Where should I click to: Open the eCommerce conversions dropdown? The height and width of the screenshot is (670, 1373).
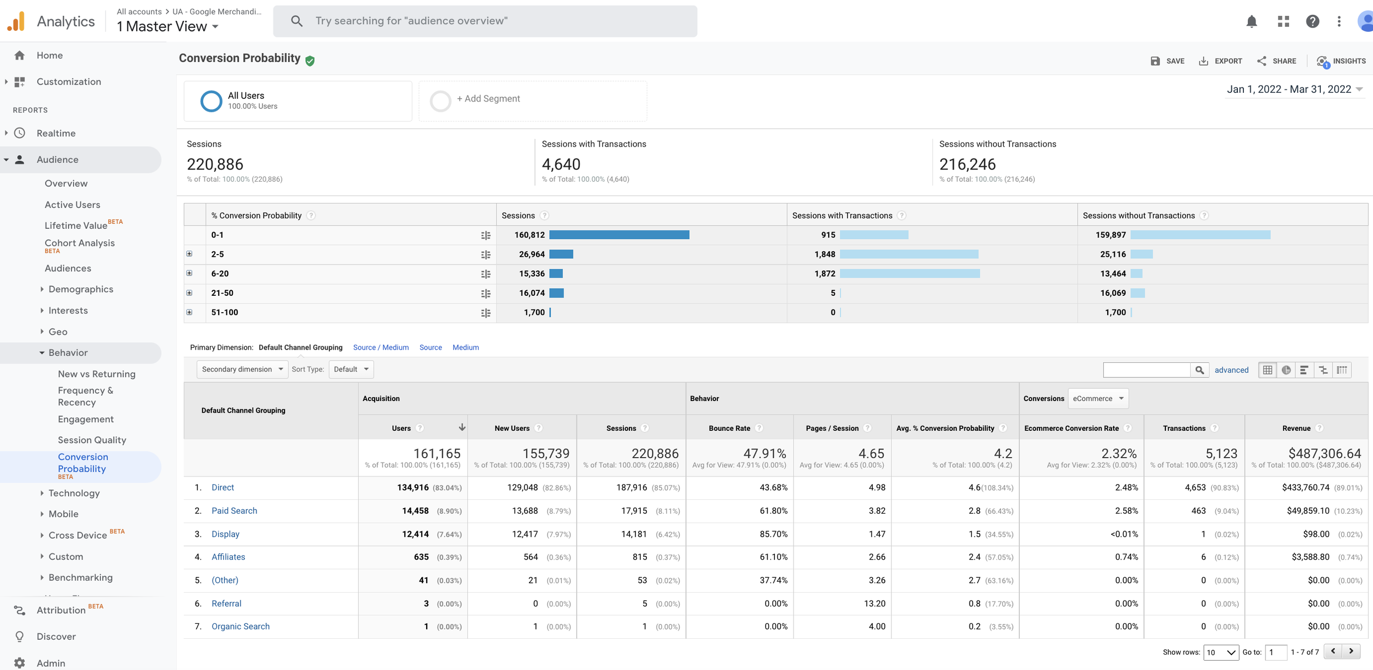pos(1098,398)
